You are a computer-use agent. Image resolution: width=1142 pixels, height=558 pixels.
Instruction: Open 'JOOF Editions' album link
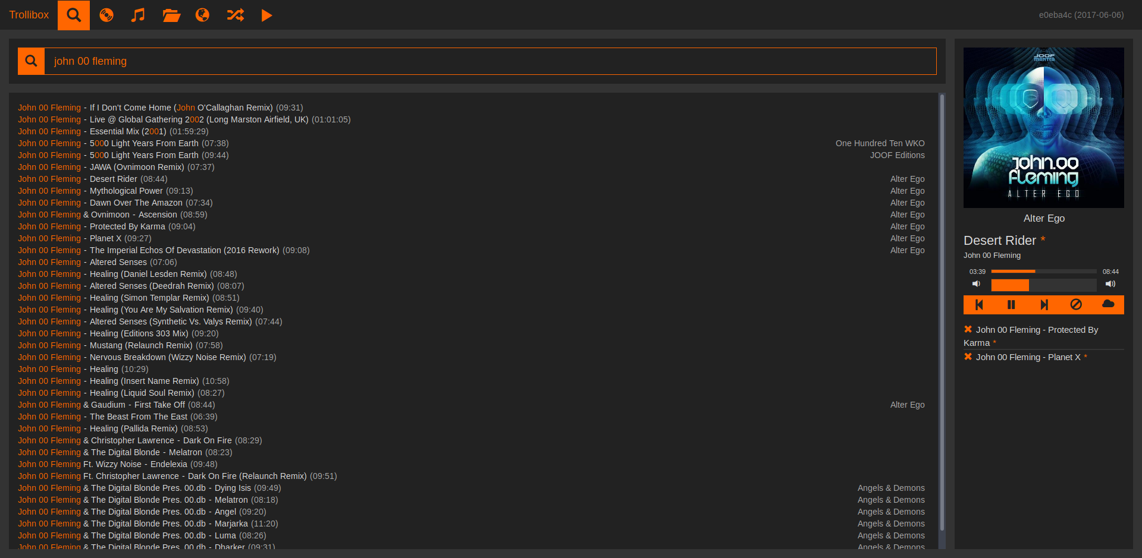[898, 155]
